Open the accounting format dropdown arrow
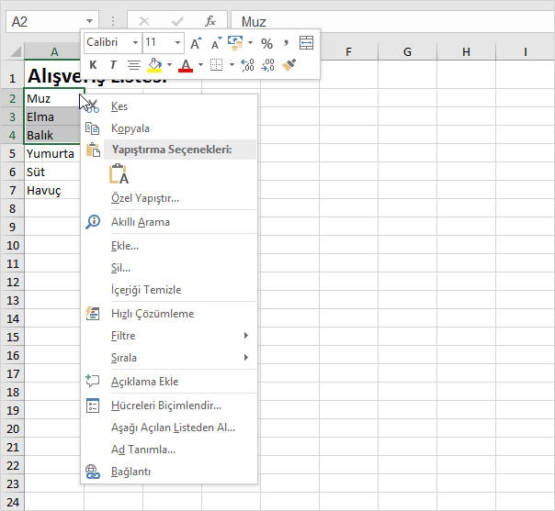The width and height of the screenshot is (555, 511). click(250, 43)
